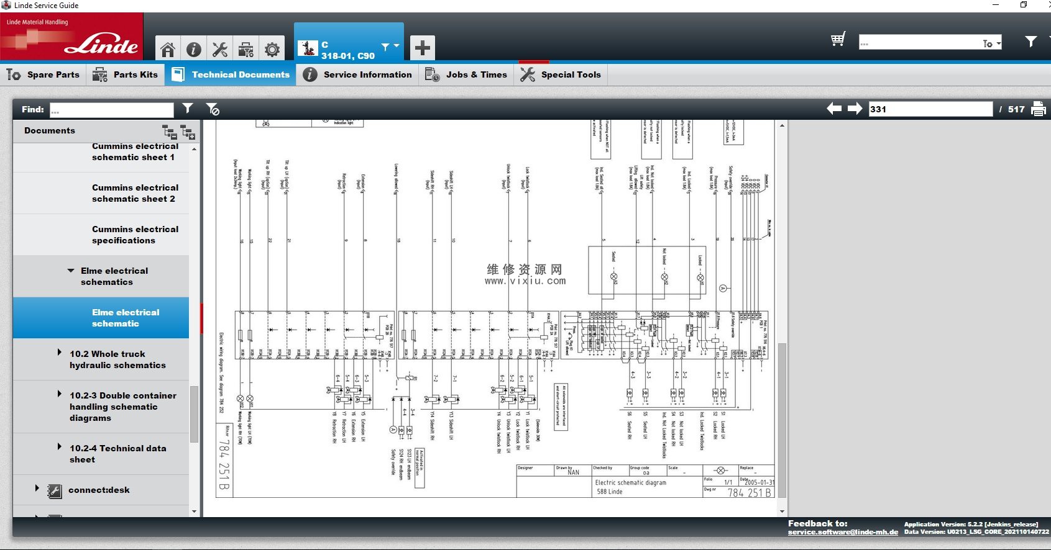Clear the Find filter icon
This screenshot has width=1051, height=550.
tap(213, 109)
